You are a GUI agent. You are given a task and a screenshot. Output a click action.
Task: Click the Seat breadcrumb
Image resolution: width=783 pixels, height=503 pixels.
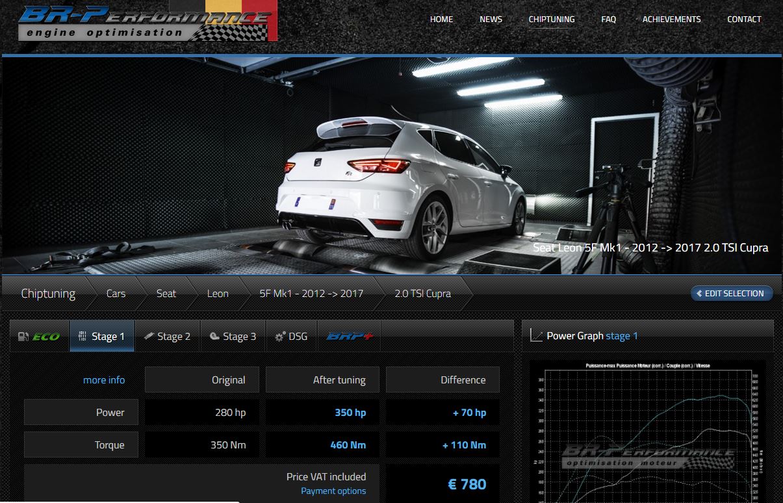pos(166,294)
